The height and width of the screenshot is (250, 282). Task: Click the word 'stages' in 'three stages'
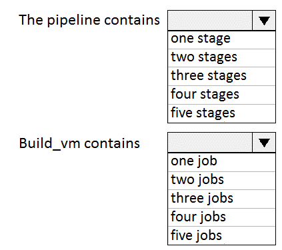(226, 77)
